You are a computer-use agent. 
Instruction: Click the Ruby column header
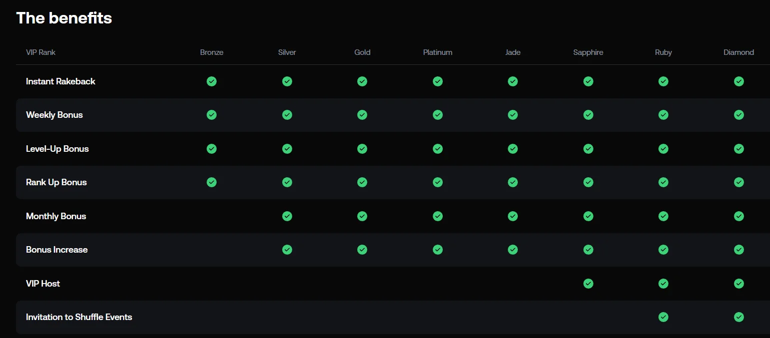click(663, 52)
